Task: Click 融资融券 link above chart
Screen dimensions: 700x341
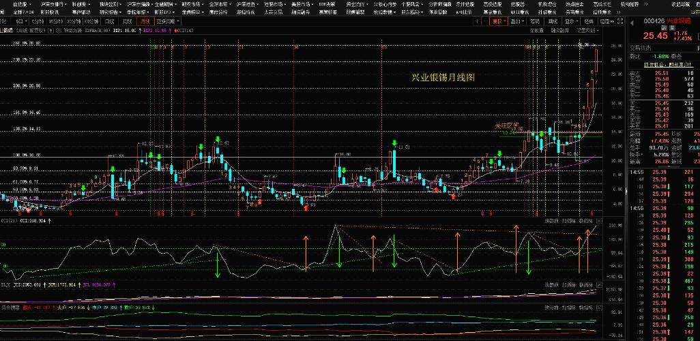Action: (x=560, y=31)
